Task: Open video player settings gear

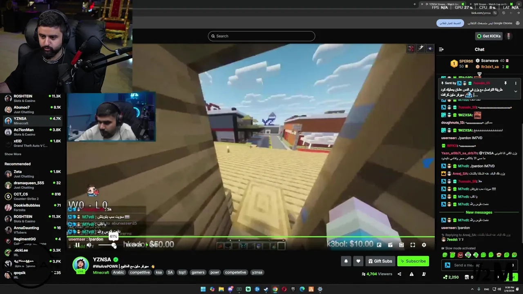Action: click(424, 245)
